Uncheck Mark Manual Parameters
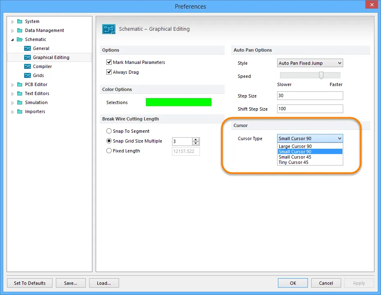 tap(109, 62)
